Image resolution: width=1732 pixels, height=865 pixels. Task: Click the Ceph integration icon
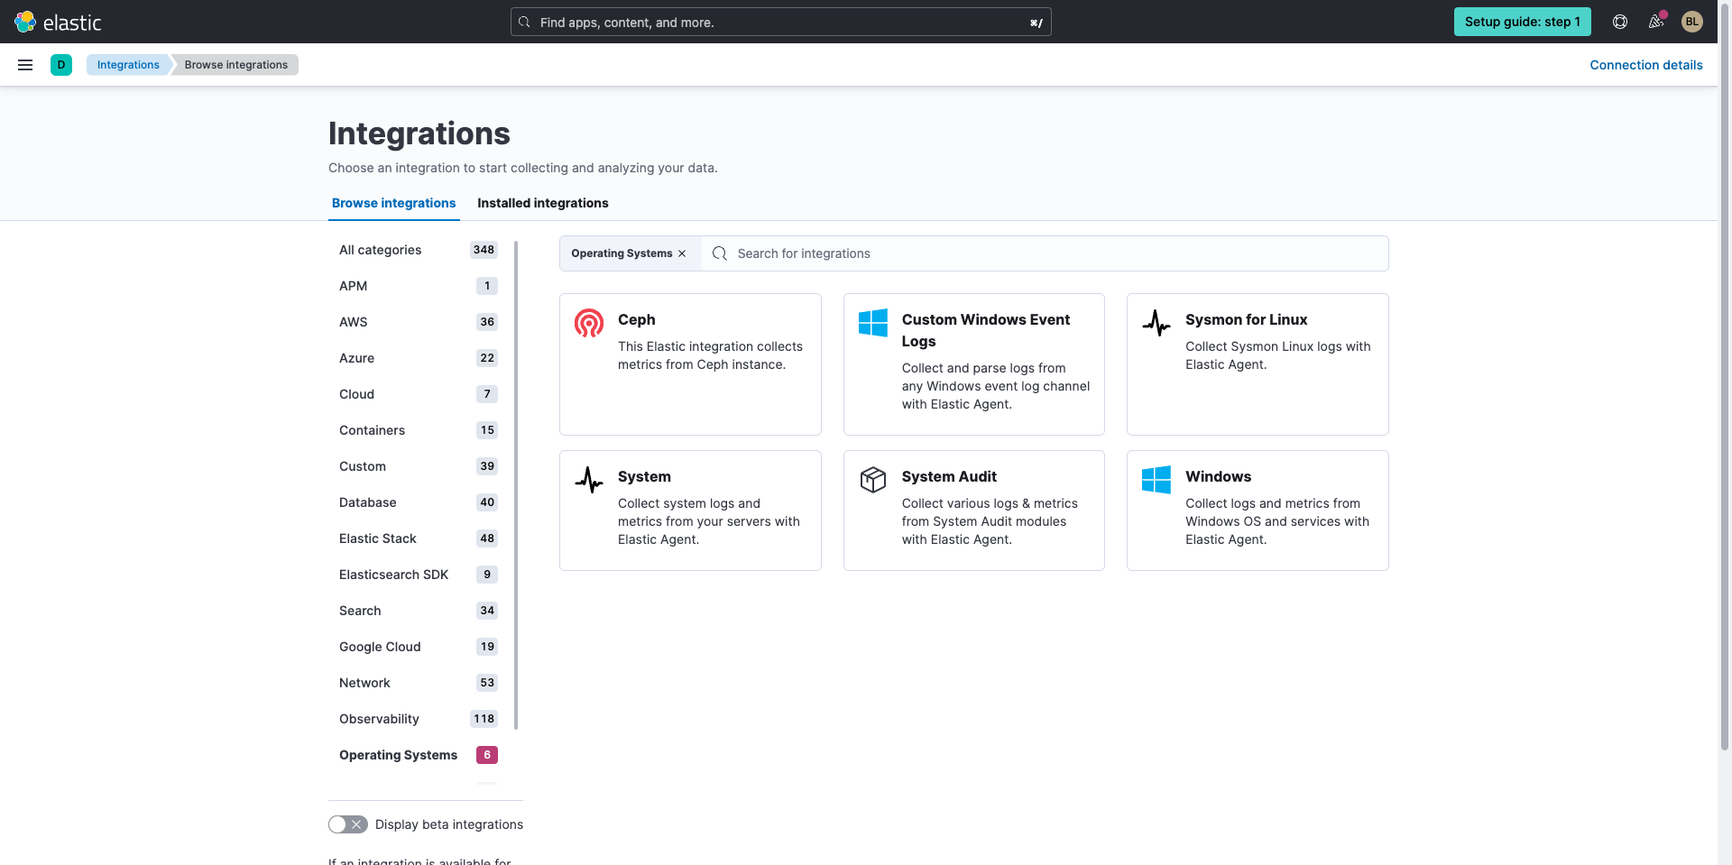tap(589, 323)
